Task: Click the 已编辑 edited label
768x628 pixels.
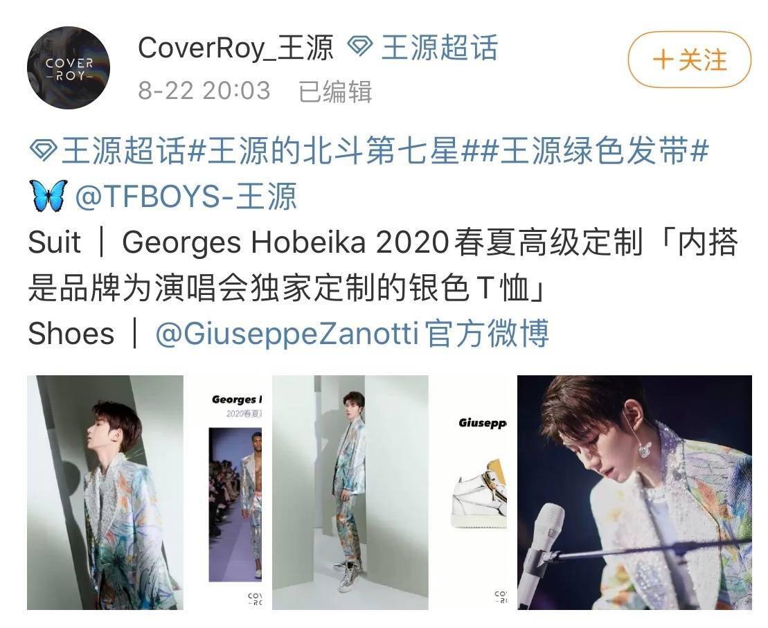Action: (x=335, y=91)
